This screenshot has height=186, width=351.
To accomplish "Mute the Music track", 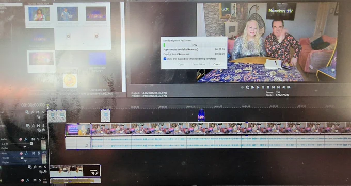I will tap(34, 153).
